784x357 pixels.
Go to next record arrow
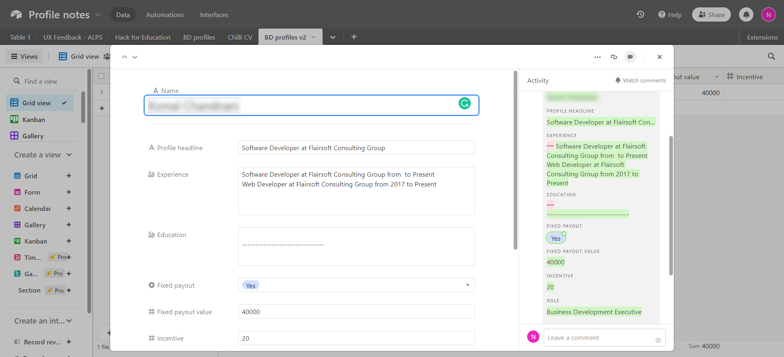click(135, 57)
